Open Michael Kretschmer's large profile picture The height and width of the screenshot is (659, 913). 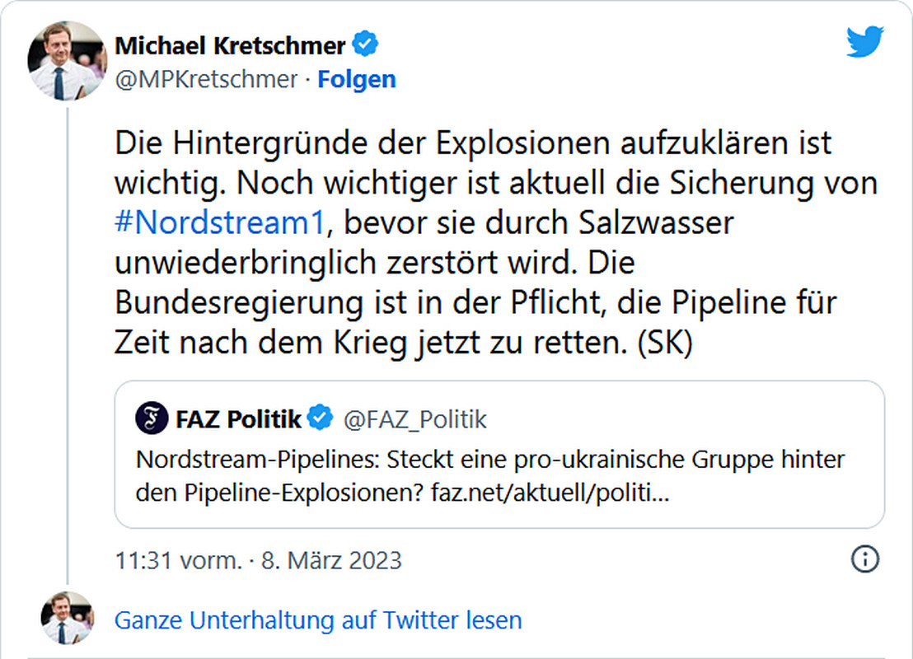point(68,61)
